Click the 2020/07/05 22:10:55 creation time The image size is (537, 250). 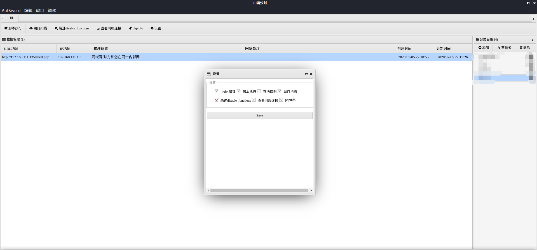[x=413, y=57]
